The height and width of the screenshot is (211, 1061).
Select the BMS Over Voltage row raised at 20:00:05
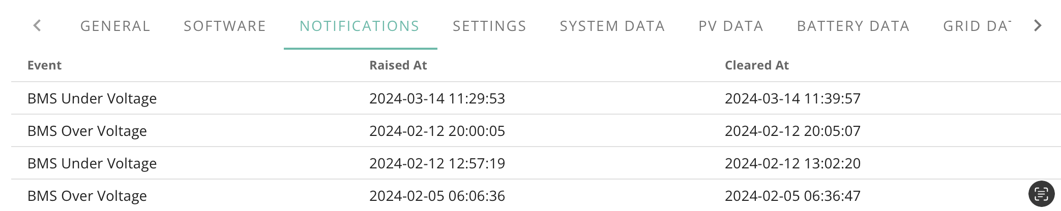(x=536, y=131)
